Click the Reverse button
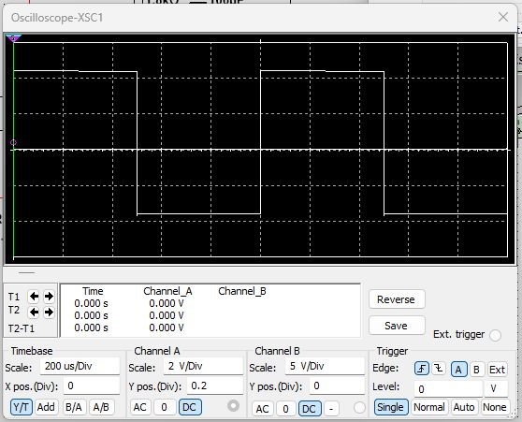The width and height of the screenshot is (522, 422). 396,299
